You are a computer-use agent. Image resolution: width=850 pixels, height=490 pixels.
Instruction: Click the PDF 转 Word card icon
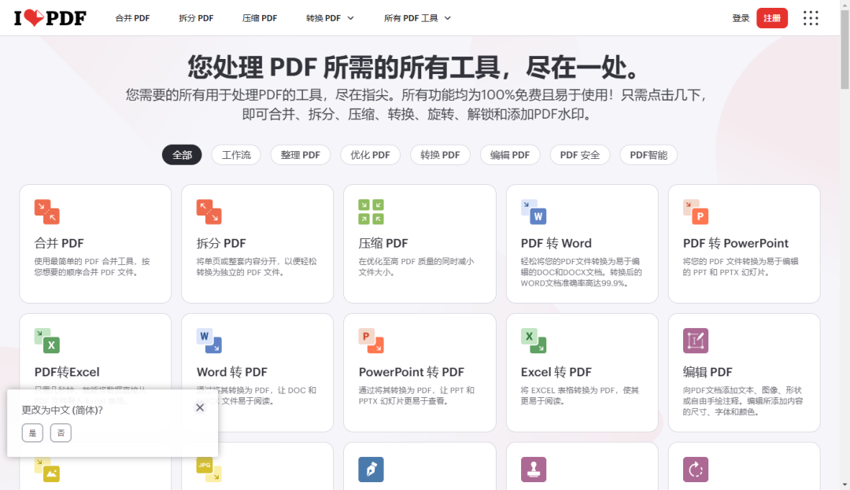(534, 212)
